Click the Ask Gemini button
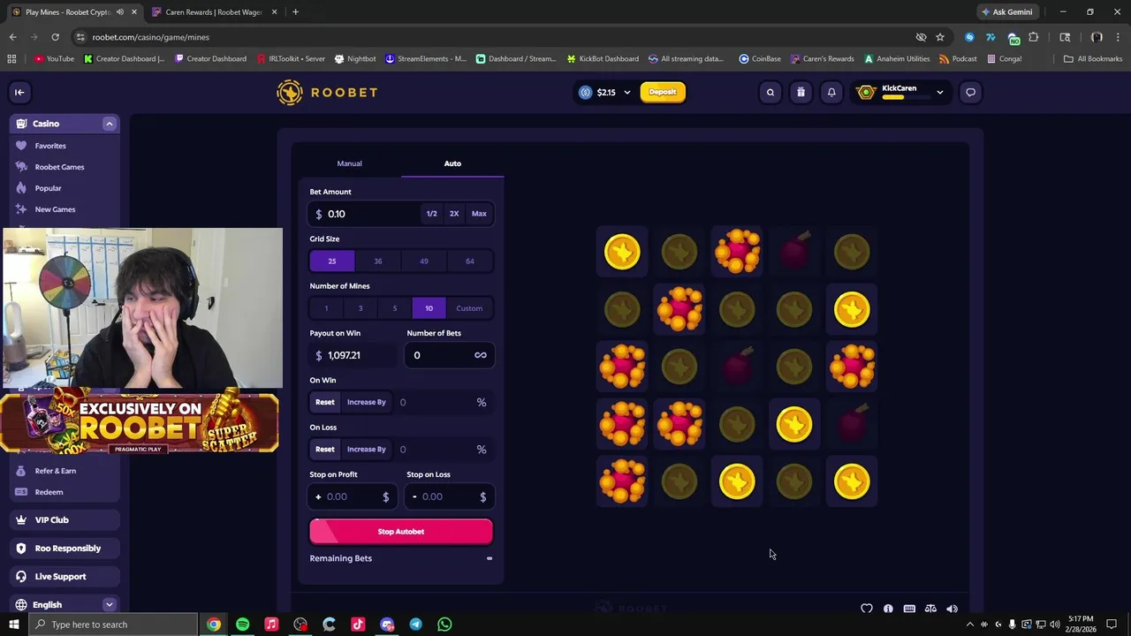The width and height of the screenshot is (1131, 636). [1006, 12]
